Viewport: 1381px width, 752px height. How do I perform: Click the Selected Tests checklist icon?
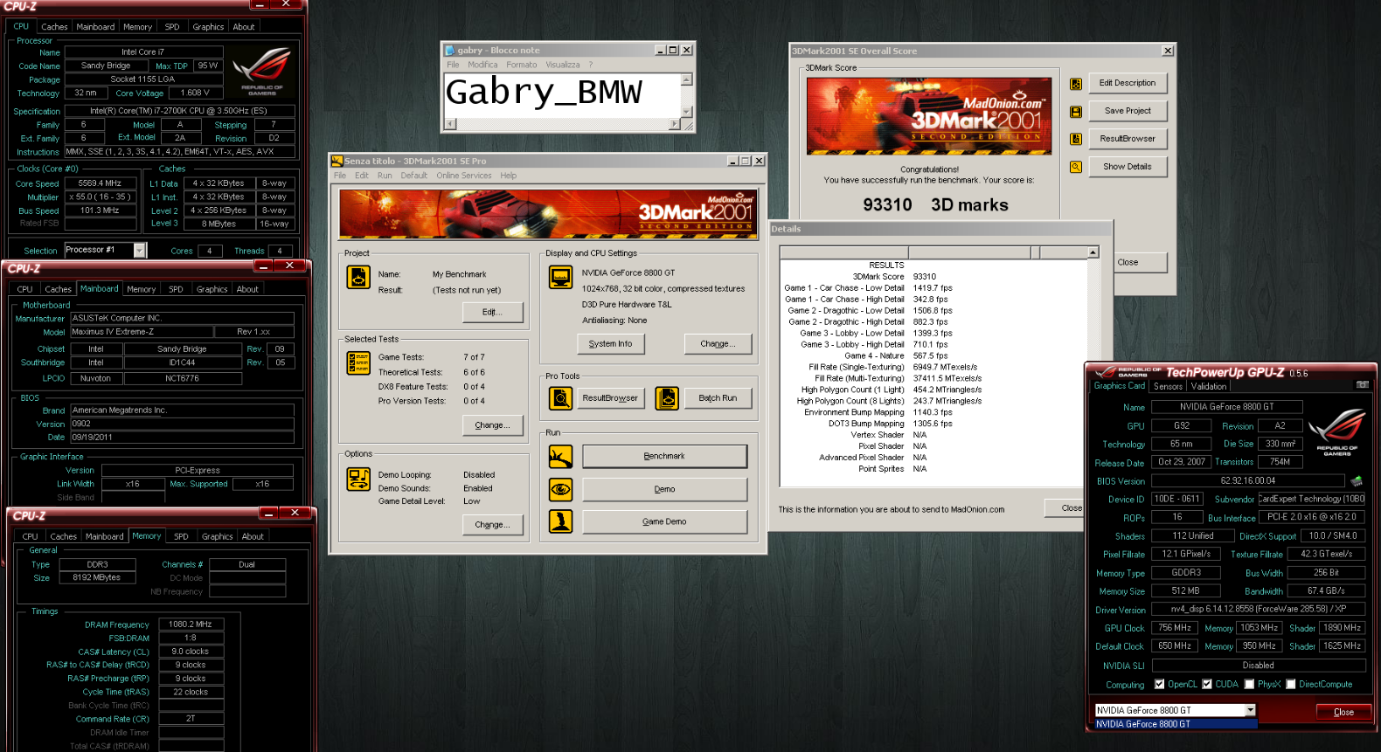[x=358, y=362]
